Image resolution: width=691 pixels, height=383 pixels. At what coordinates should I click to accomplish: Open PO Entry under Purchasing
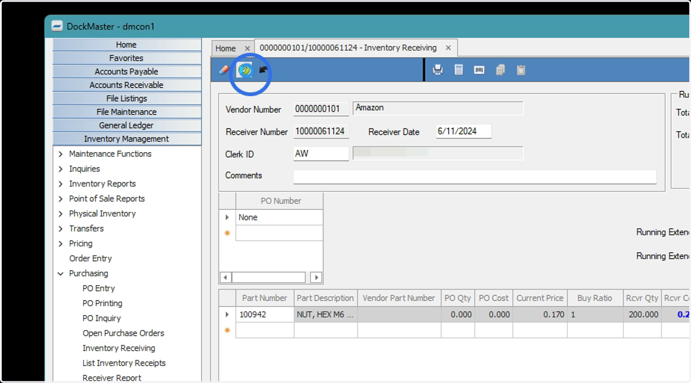pyautogui.click(x=98, y=289)
